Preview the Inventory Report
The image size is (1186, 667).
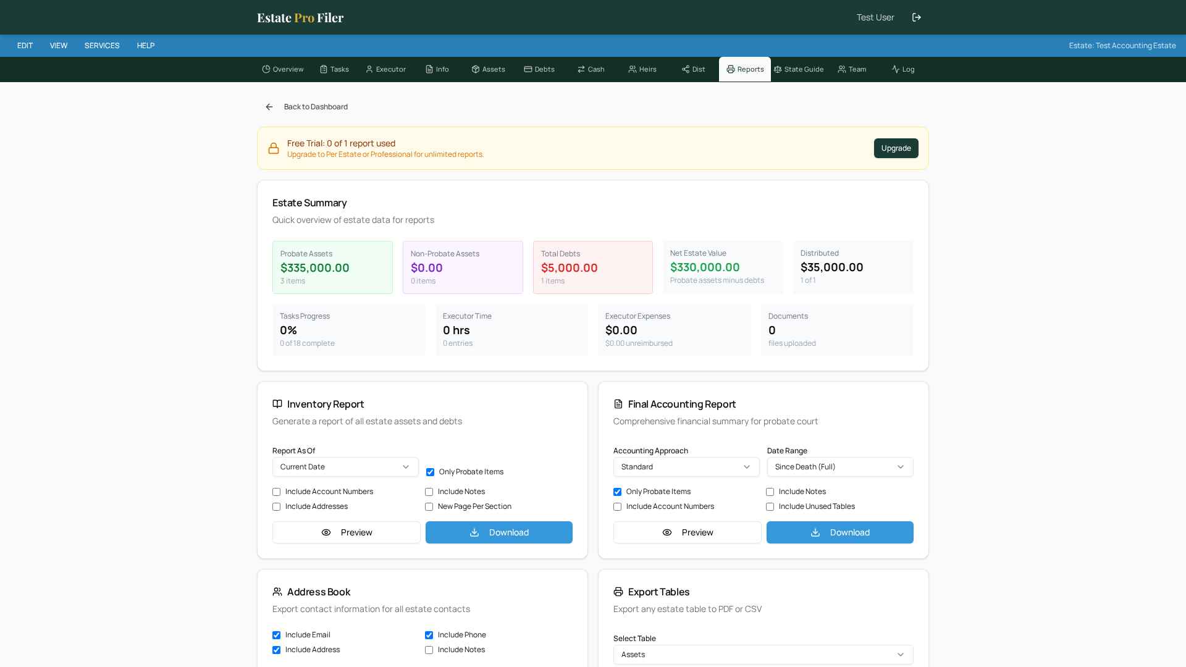pyautogui.click(x=347, y=532)
